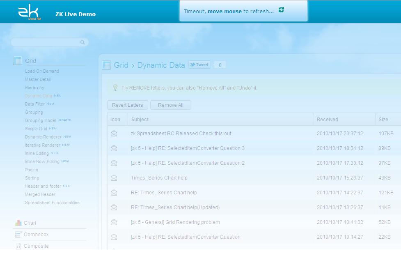Click envelope icon for Chart help(Updated) row
401x258 pixels.
(114, 207)
